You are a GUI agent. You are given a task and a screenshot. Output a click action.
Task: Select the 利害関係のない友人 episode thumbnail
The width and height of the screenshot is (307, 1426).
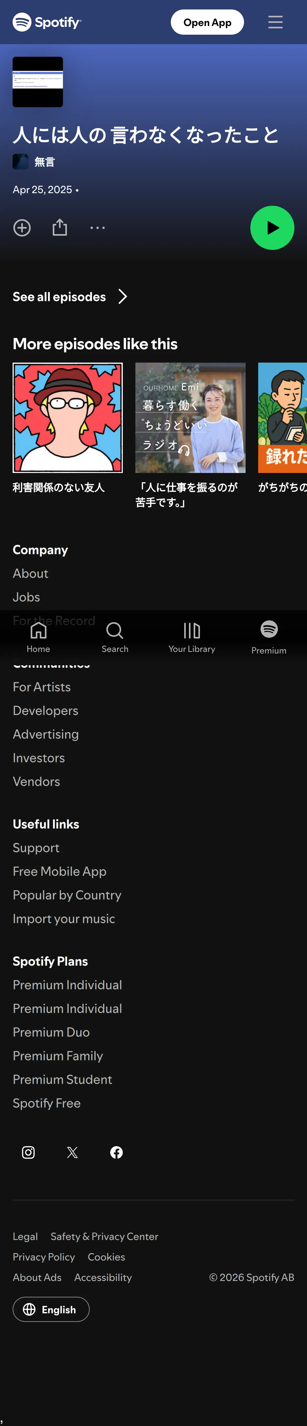point(67,418)
